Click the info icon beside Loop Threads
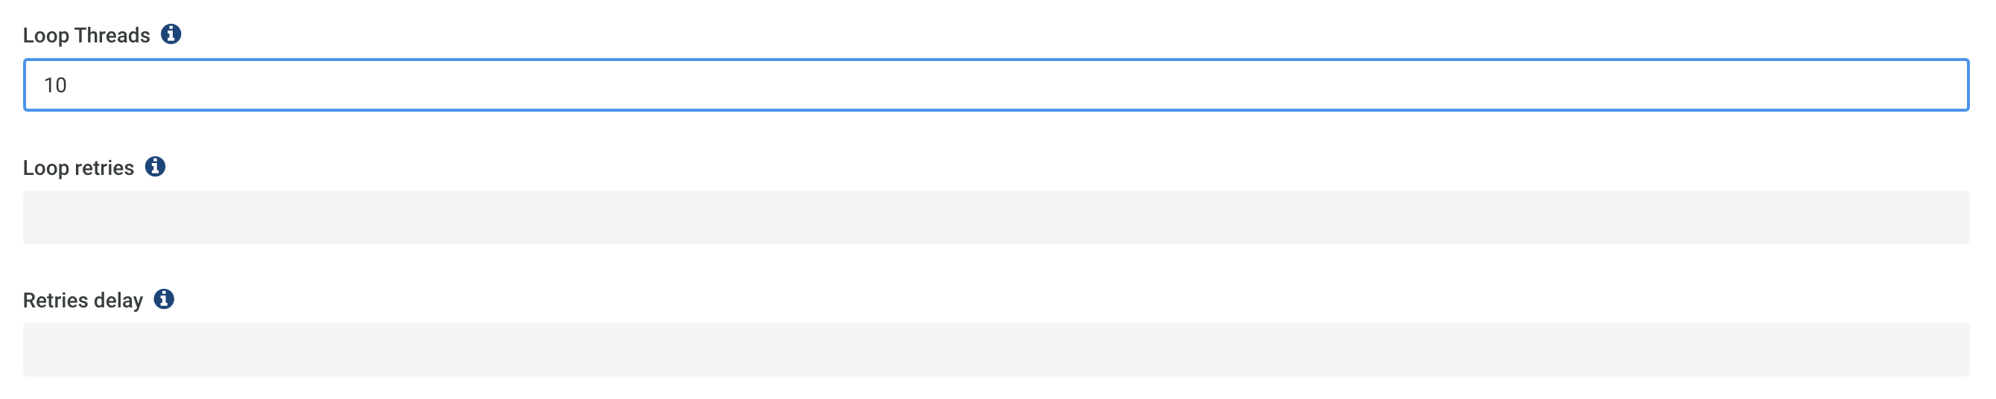This screenshot has height=399, width=1996. [x=171, y=34]
